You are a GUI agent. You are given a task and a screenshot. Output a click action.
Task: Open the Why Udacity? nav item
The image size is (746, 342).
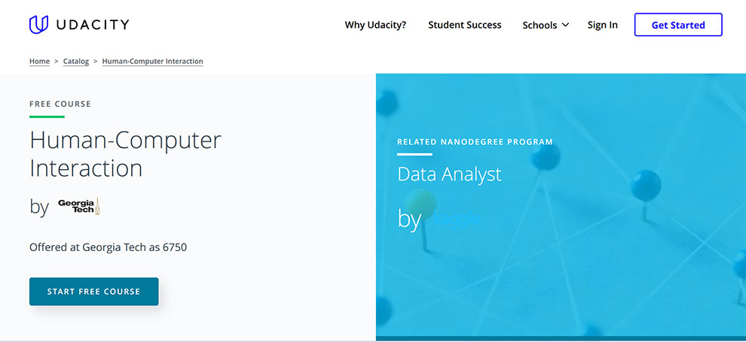point(375,25)
